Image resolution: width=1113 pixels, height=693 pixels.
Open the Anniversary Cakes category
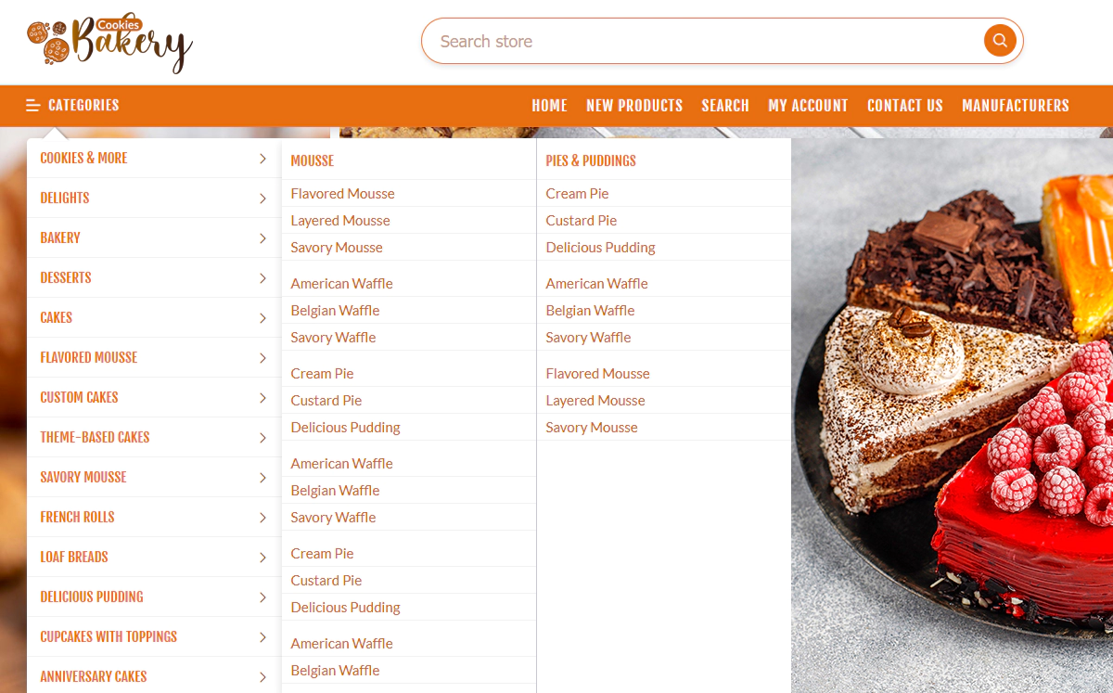tap(94, 676)
